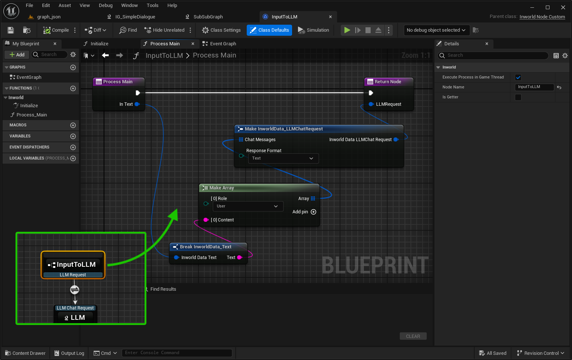Add a new function with plus icon

pos(73,88)
